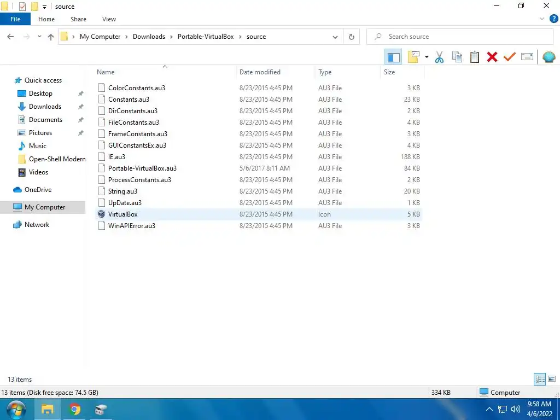Click Properties icon in title bar

(x=22, y=7)
